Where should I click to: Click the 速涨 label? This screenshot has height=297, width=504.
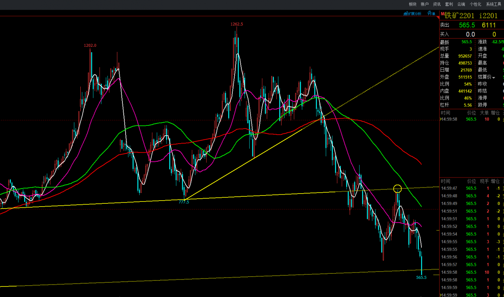pos(482,49)
